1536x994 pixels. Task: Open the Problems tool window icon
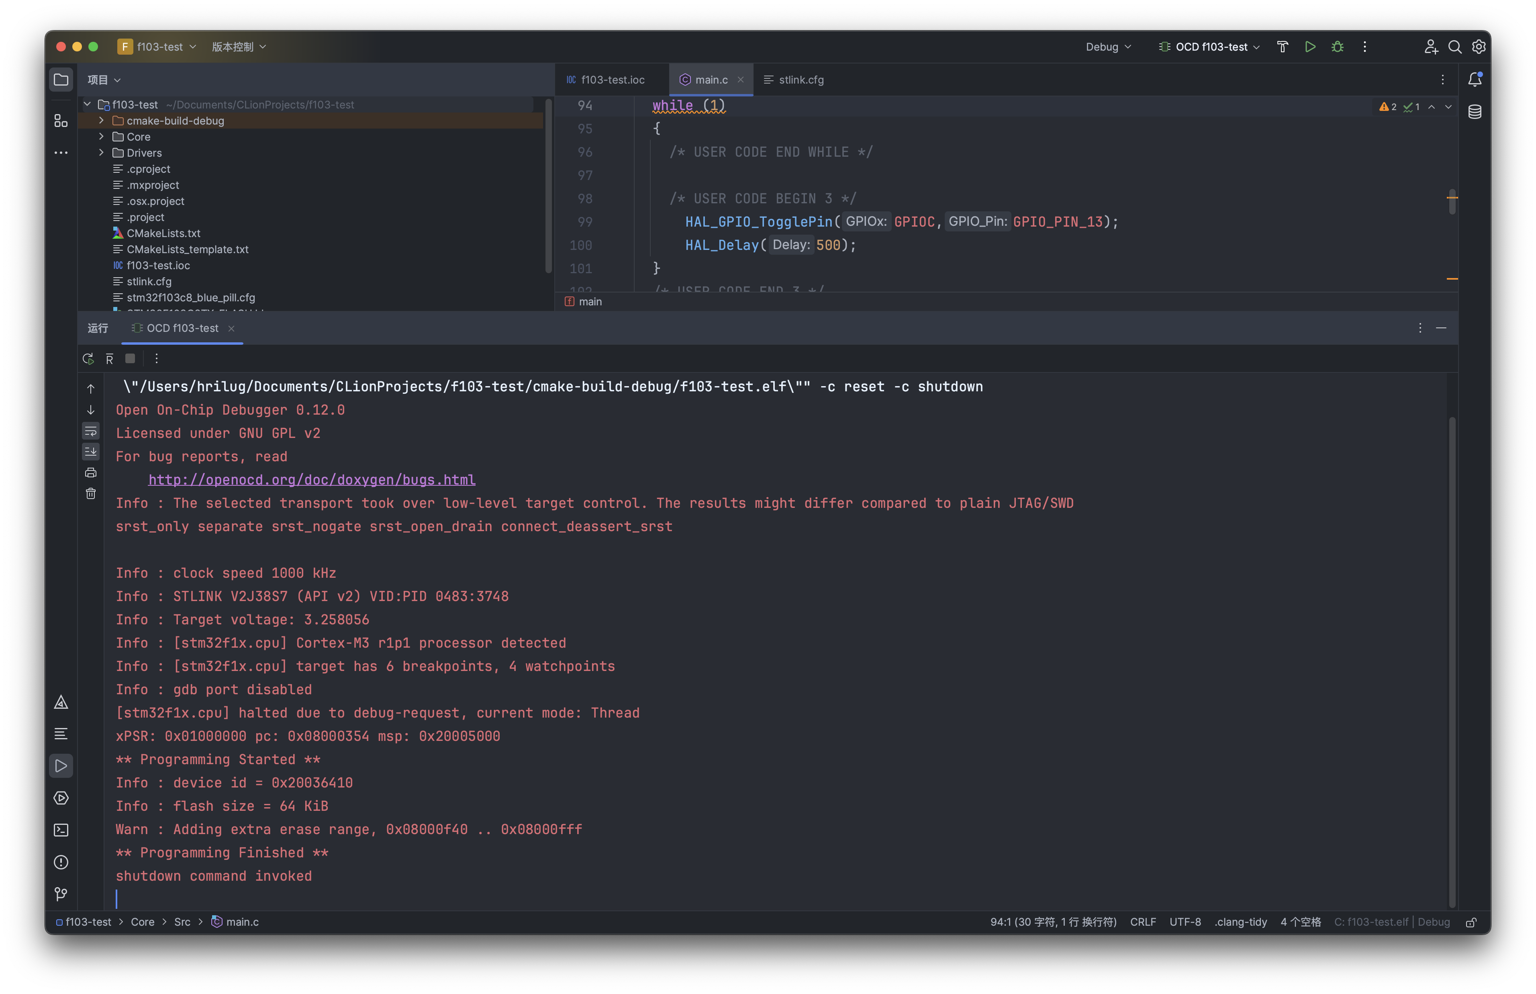(61, 862)
